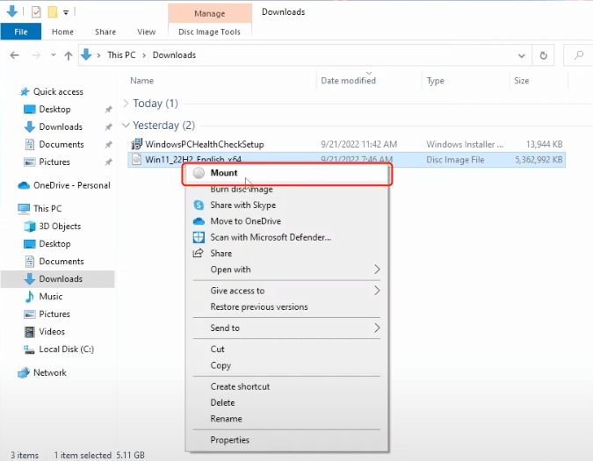Open pinned Desktop under Quick access

click(54, 110)
